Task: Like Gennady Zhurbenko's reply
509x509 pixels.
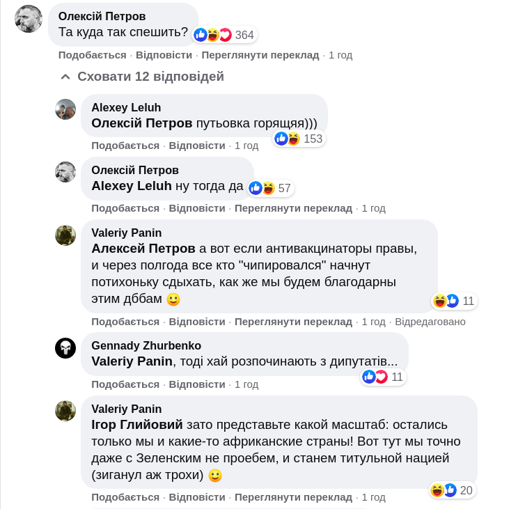Action: pyautogui.click(x=125, y=384)
